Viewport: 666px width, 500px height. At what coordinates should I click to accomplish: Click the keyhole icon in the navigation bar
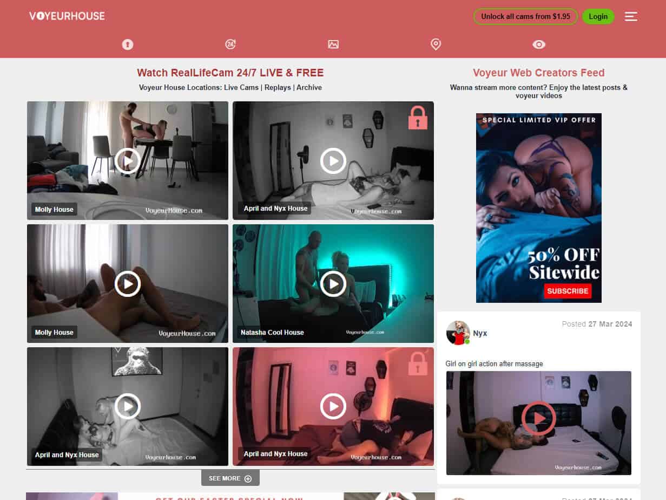127,44
